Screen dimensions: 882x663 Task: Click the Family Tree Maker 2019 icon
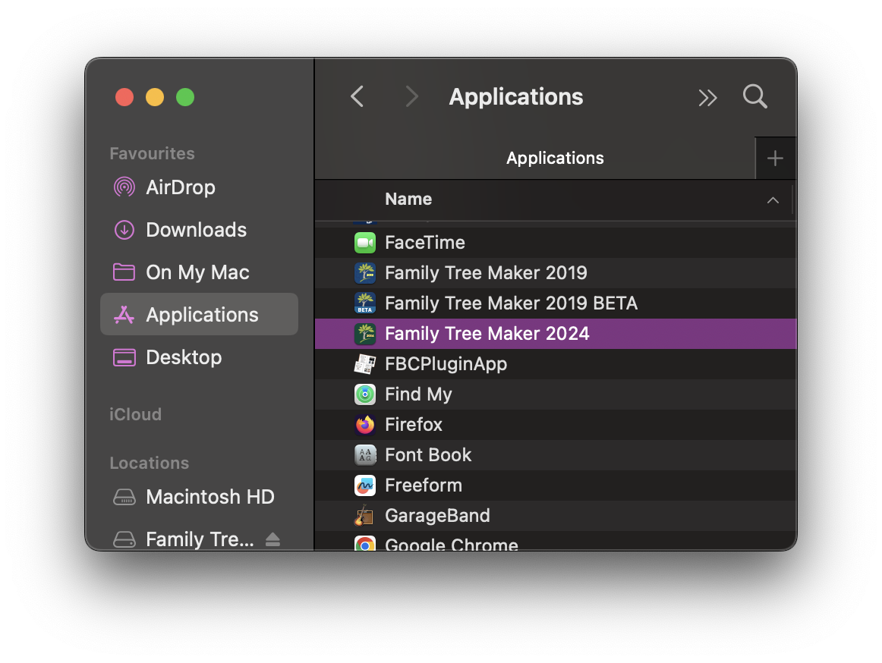pos(365,273)
